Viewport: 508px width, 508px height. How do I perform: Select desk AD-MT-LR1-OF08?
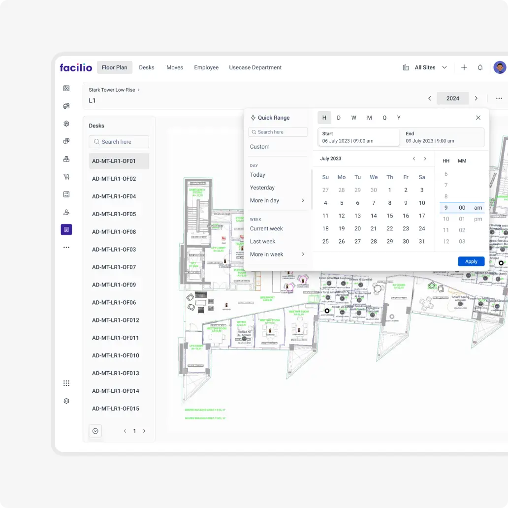(119, 232)
